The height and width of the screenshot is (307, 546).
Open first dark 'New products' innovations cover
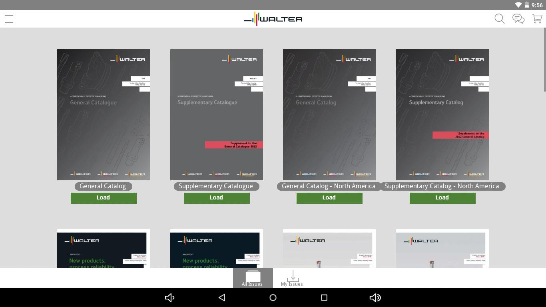[104, 249]
